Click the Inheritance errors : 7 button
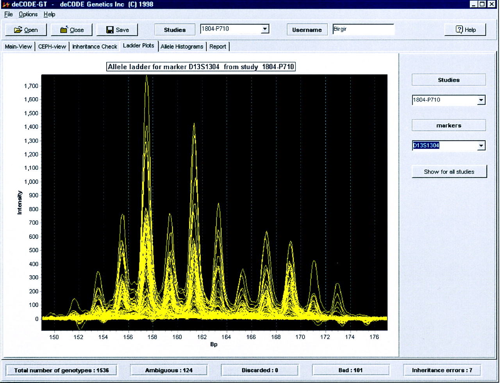 pos(442,370)
